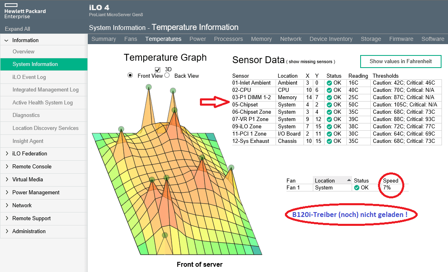
Task: Click the 11-PCI 1 Zone sensor name
Action: point(249,134)
